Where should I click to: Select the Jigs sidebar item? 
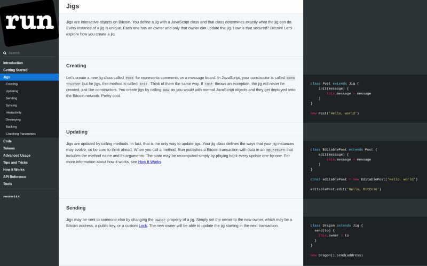pos(29,77)
